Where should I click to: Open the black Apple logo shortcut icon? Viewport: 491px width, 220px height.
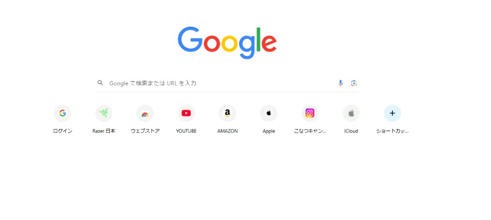pyautogui.click(x=269, y=113)
